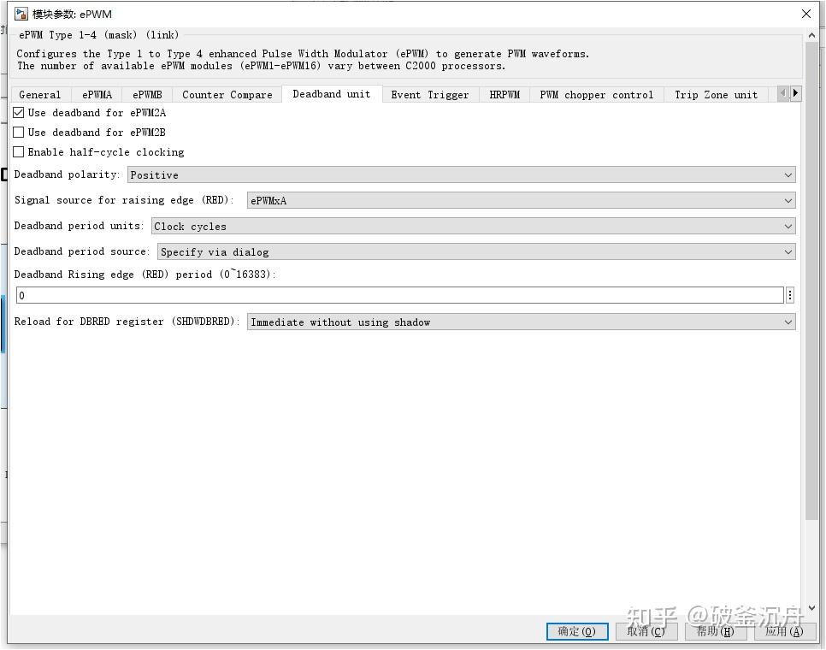Click the scrollbar down arrow
826x650 pixels.
tap(812, 607)
